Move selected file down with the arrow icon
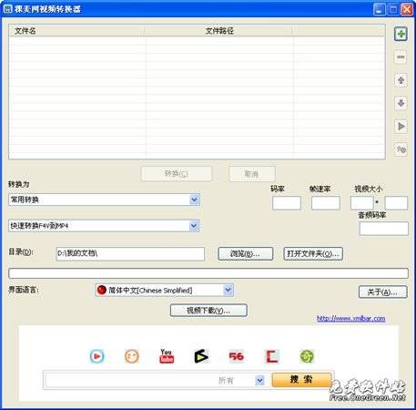This screenshot has height=410, width=416. [401, 103]
